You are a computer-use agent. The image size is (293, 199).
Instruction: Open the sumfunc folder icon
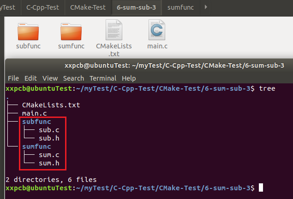(72, 31)
